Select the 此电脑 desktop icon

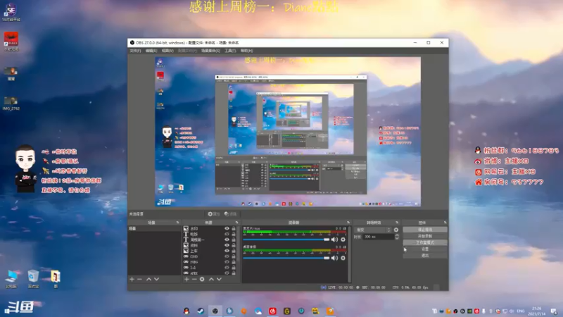click(11, 279)
